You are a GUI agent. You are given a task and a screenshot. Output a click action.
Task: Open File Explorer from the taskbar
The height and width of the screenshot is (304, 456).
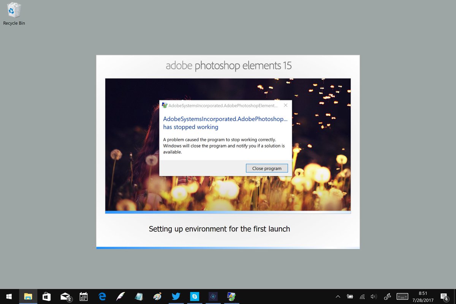(x=28, y=296)
